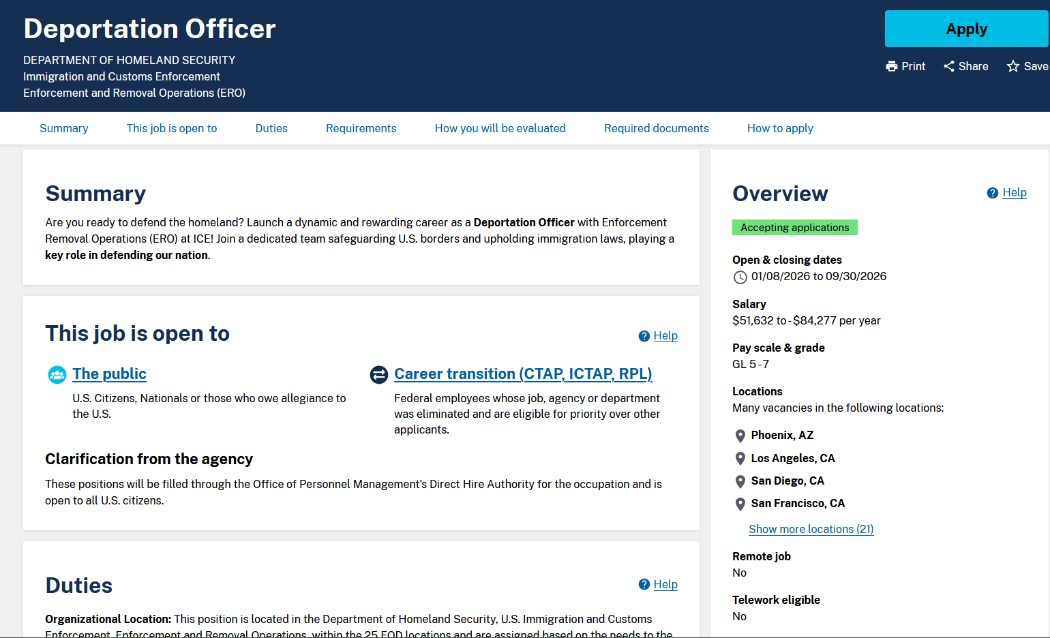Click the dates 01/08/2026 to 09/30/2026
Image resolution: width=1050 pixels, height=638 pixels.
click(819, 276)
